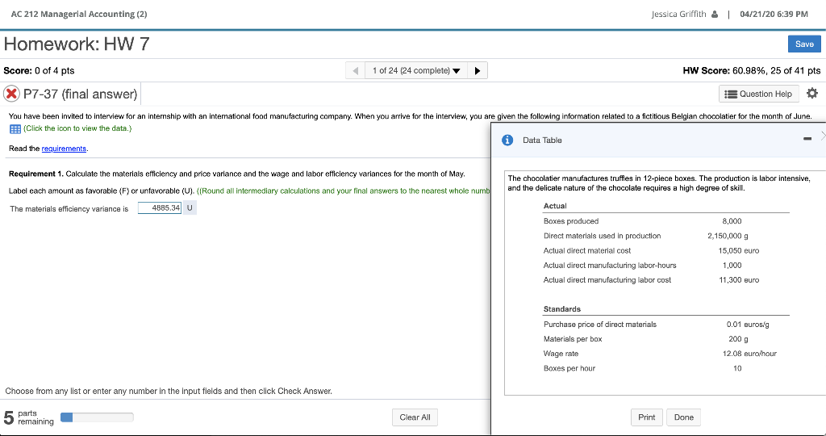
Task: Click the Boxes produced value 8,000
Action: pos(732,221)
